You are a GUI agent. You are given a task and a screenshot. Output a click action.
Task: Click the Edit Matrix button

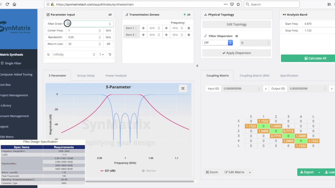234,172
